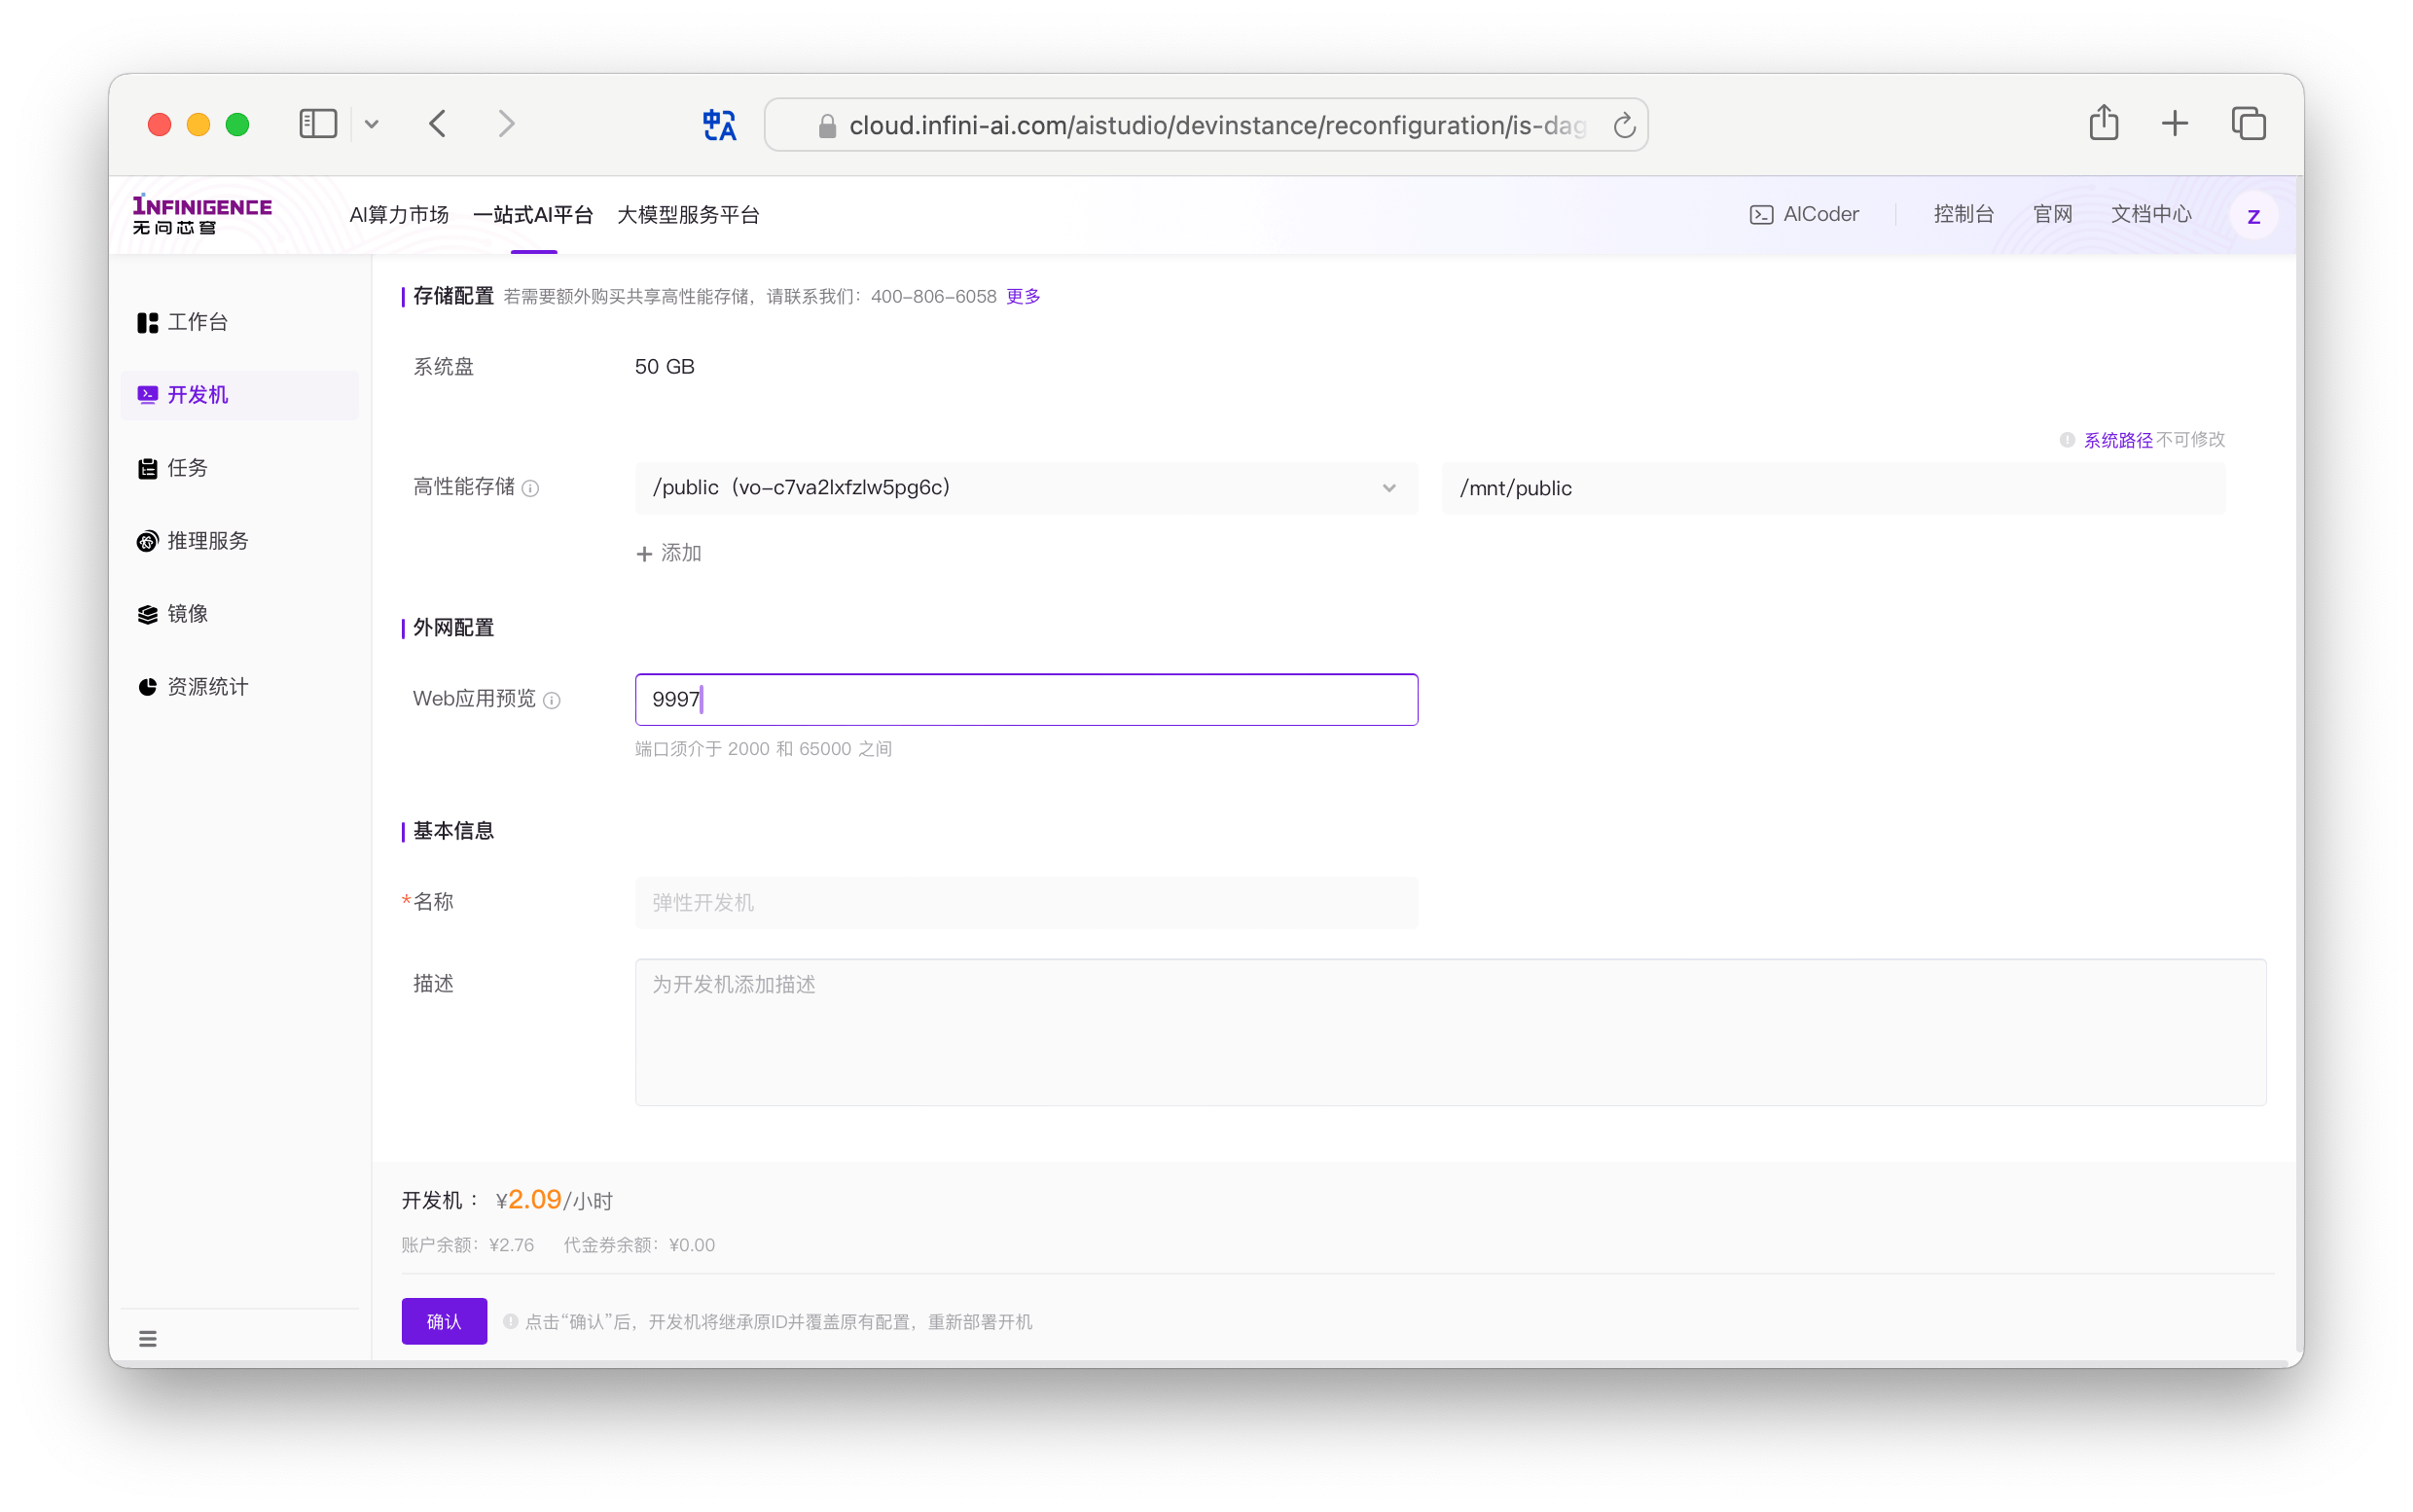Click the info icon beside 确认 note
The height and width of the screenshot is (1512, 2413).
(x=510, y=1321)
